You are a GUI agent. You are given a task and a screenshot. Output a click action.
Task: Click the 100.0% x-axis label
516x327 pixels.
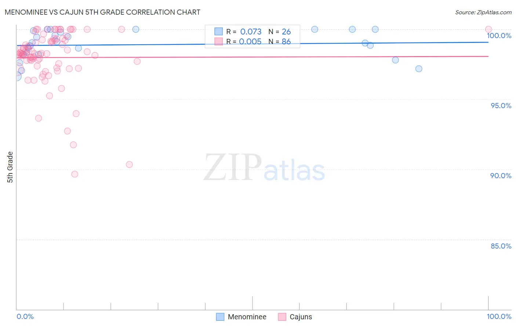(499, 316)
